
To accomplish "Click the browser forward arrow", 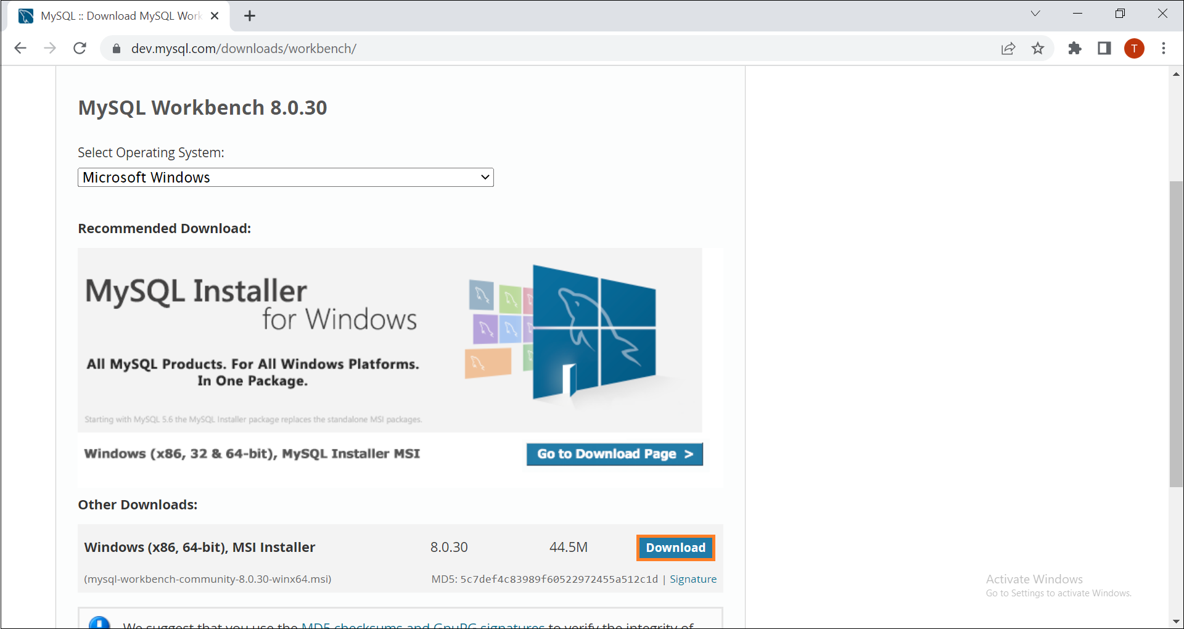I will pos(50,48).
